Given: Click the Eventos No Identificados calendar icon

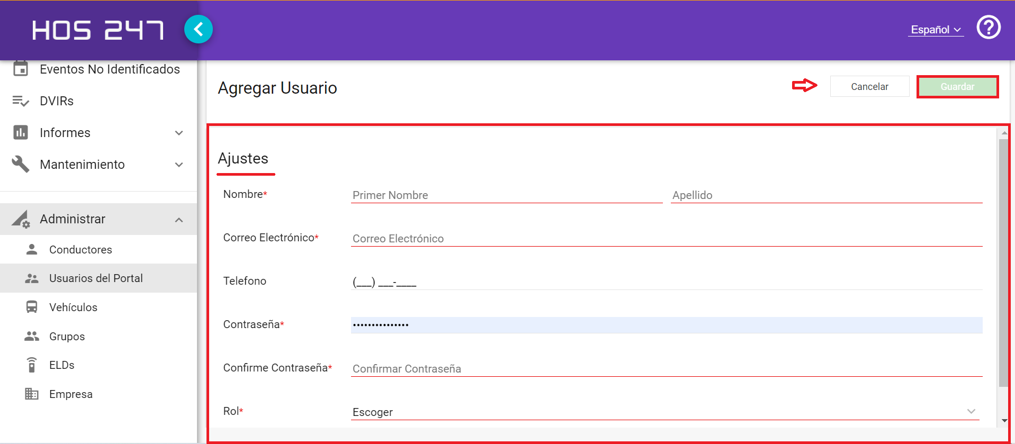Looking at the screenshot, I should coord(21,69).
